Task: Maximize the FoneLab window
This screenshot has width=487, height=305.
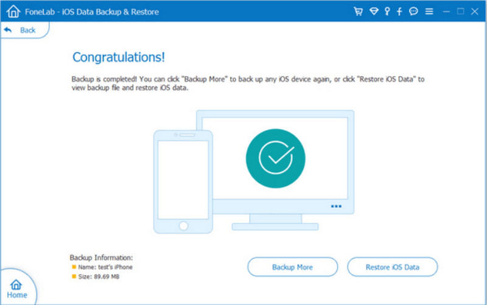Action: click(x=460, y=12)
